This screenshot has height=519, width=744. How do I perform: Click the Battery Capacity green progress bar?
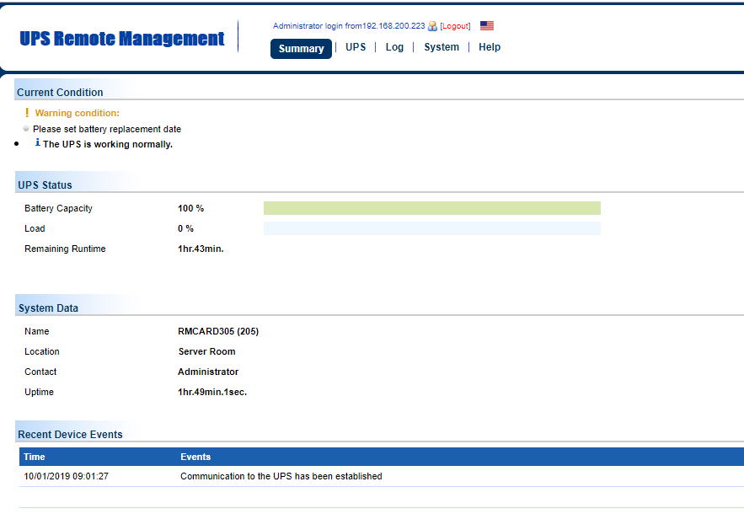[x=431, y=208]
